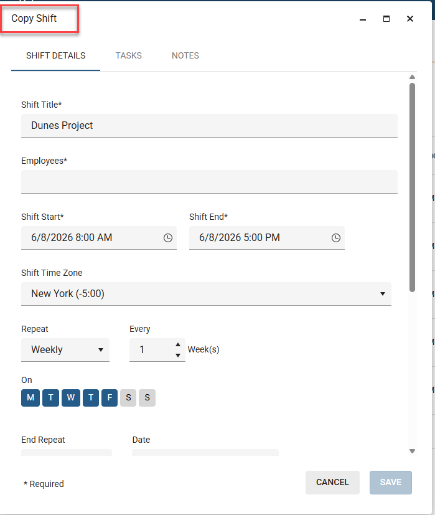Toggle Monday in the On day selector
The height and width of the screenshot is (515, 435).
[x=30, y=398]
